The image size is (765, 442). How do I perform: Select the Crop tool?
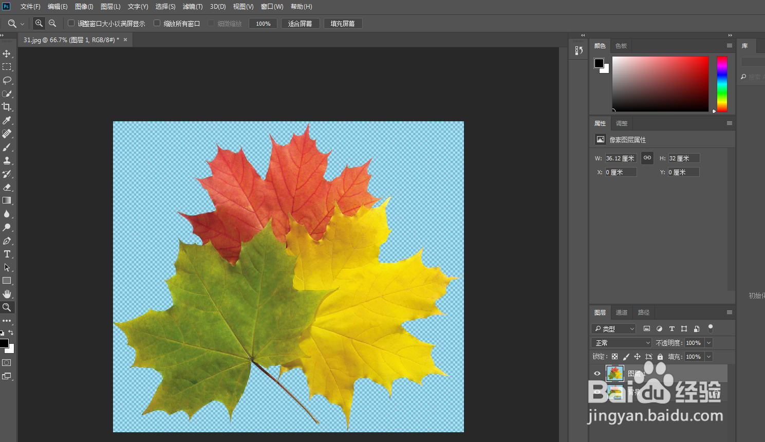[x=7, y=107]
